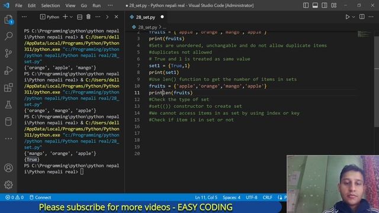The image size is (379, 213).
Task: Split the editor right
Action: click(362, 17)
